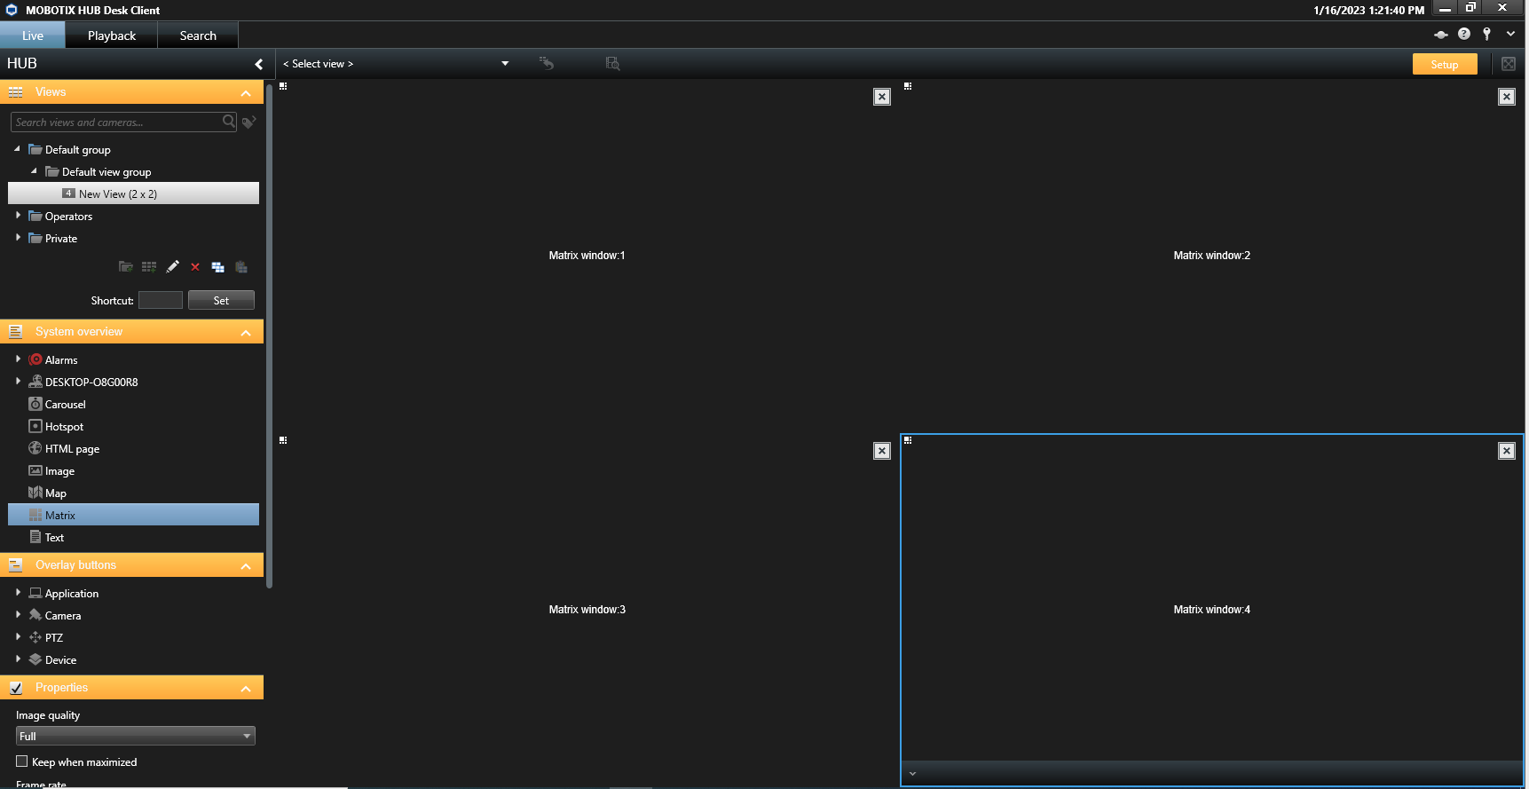Screen dimensions: 1529x789
Task: Click the side panel vertical scrollbar
Action: click(x=269, y=335)
